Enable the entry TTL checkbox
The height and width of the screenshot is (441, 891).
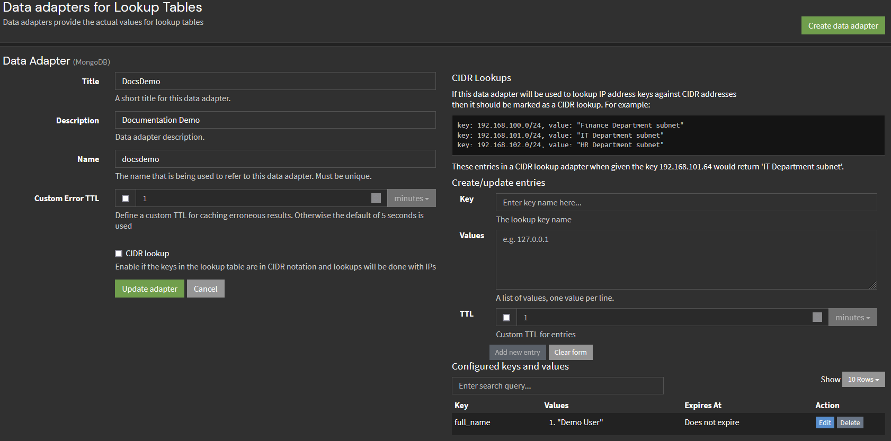point(506,318)
